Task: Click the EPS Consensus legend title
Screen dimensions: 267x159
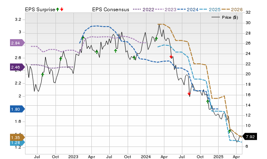Action: click(111, 10)
